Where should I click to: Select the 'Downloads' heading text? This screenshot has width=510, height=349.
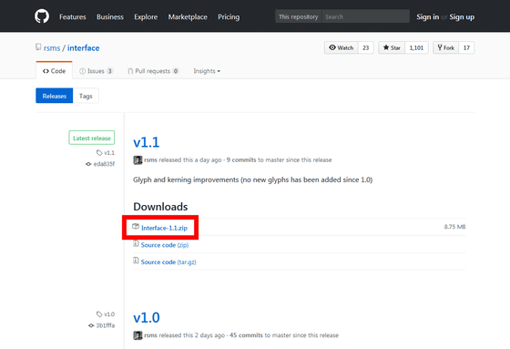160,207
